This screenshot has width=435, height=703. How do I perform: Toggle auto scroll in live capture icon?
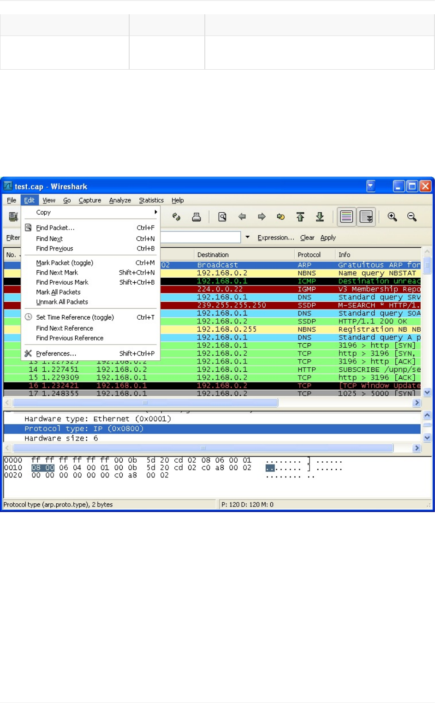[366, 217]
